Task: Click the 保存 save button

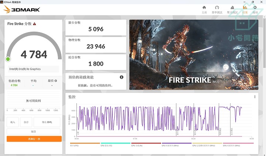Action: tap(26, 122)
